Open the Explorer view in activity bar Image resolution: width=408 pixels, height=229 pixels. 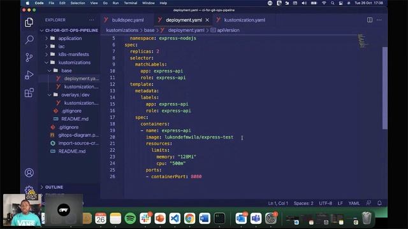(29, 22)
